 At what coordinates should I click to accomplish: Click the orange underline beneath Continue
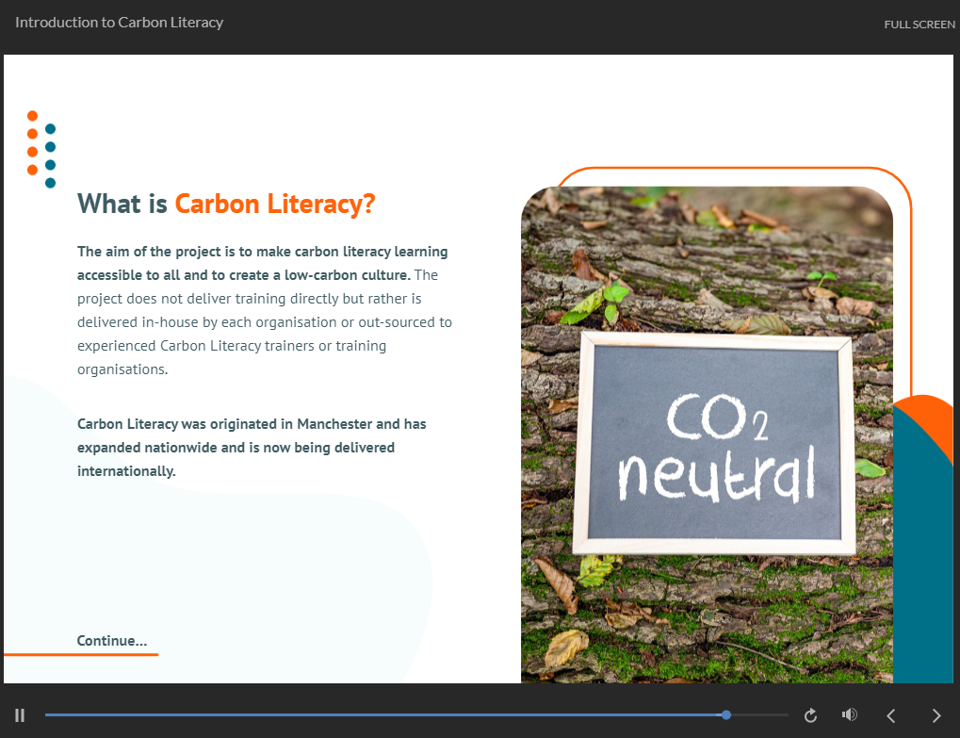tap(81, 654)
